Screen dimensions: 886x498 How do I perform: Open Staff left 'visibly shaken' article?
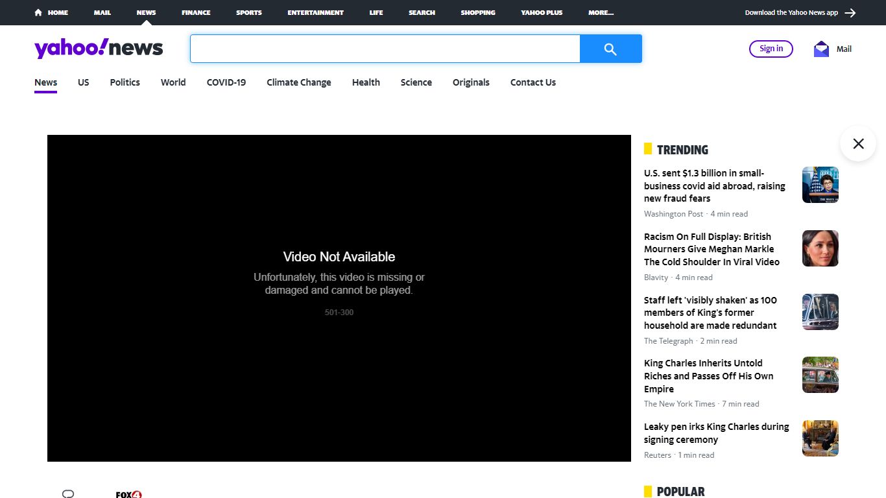pyautogui.click(x=710, y=313)
